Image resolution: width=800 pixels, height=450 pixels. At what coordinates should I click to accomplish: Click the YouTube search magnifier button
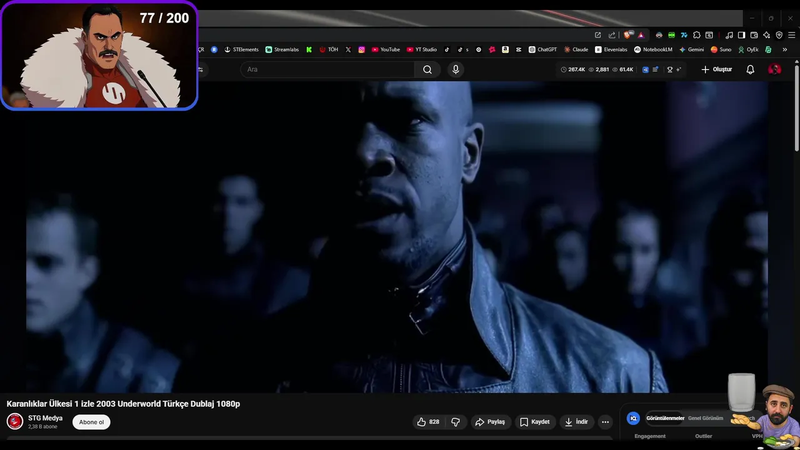click(427, 69)
